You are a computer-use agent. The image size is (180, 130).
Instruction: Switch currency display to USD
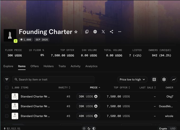[173, 128]
